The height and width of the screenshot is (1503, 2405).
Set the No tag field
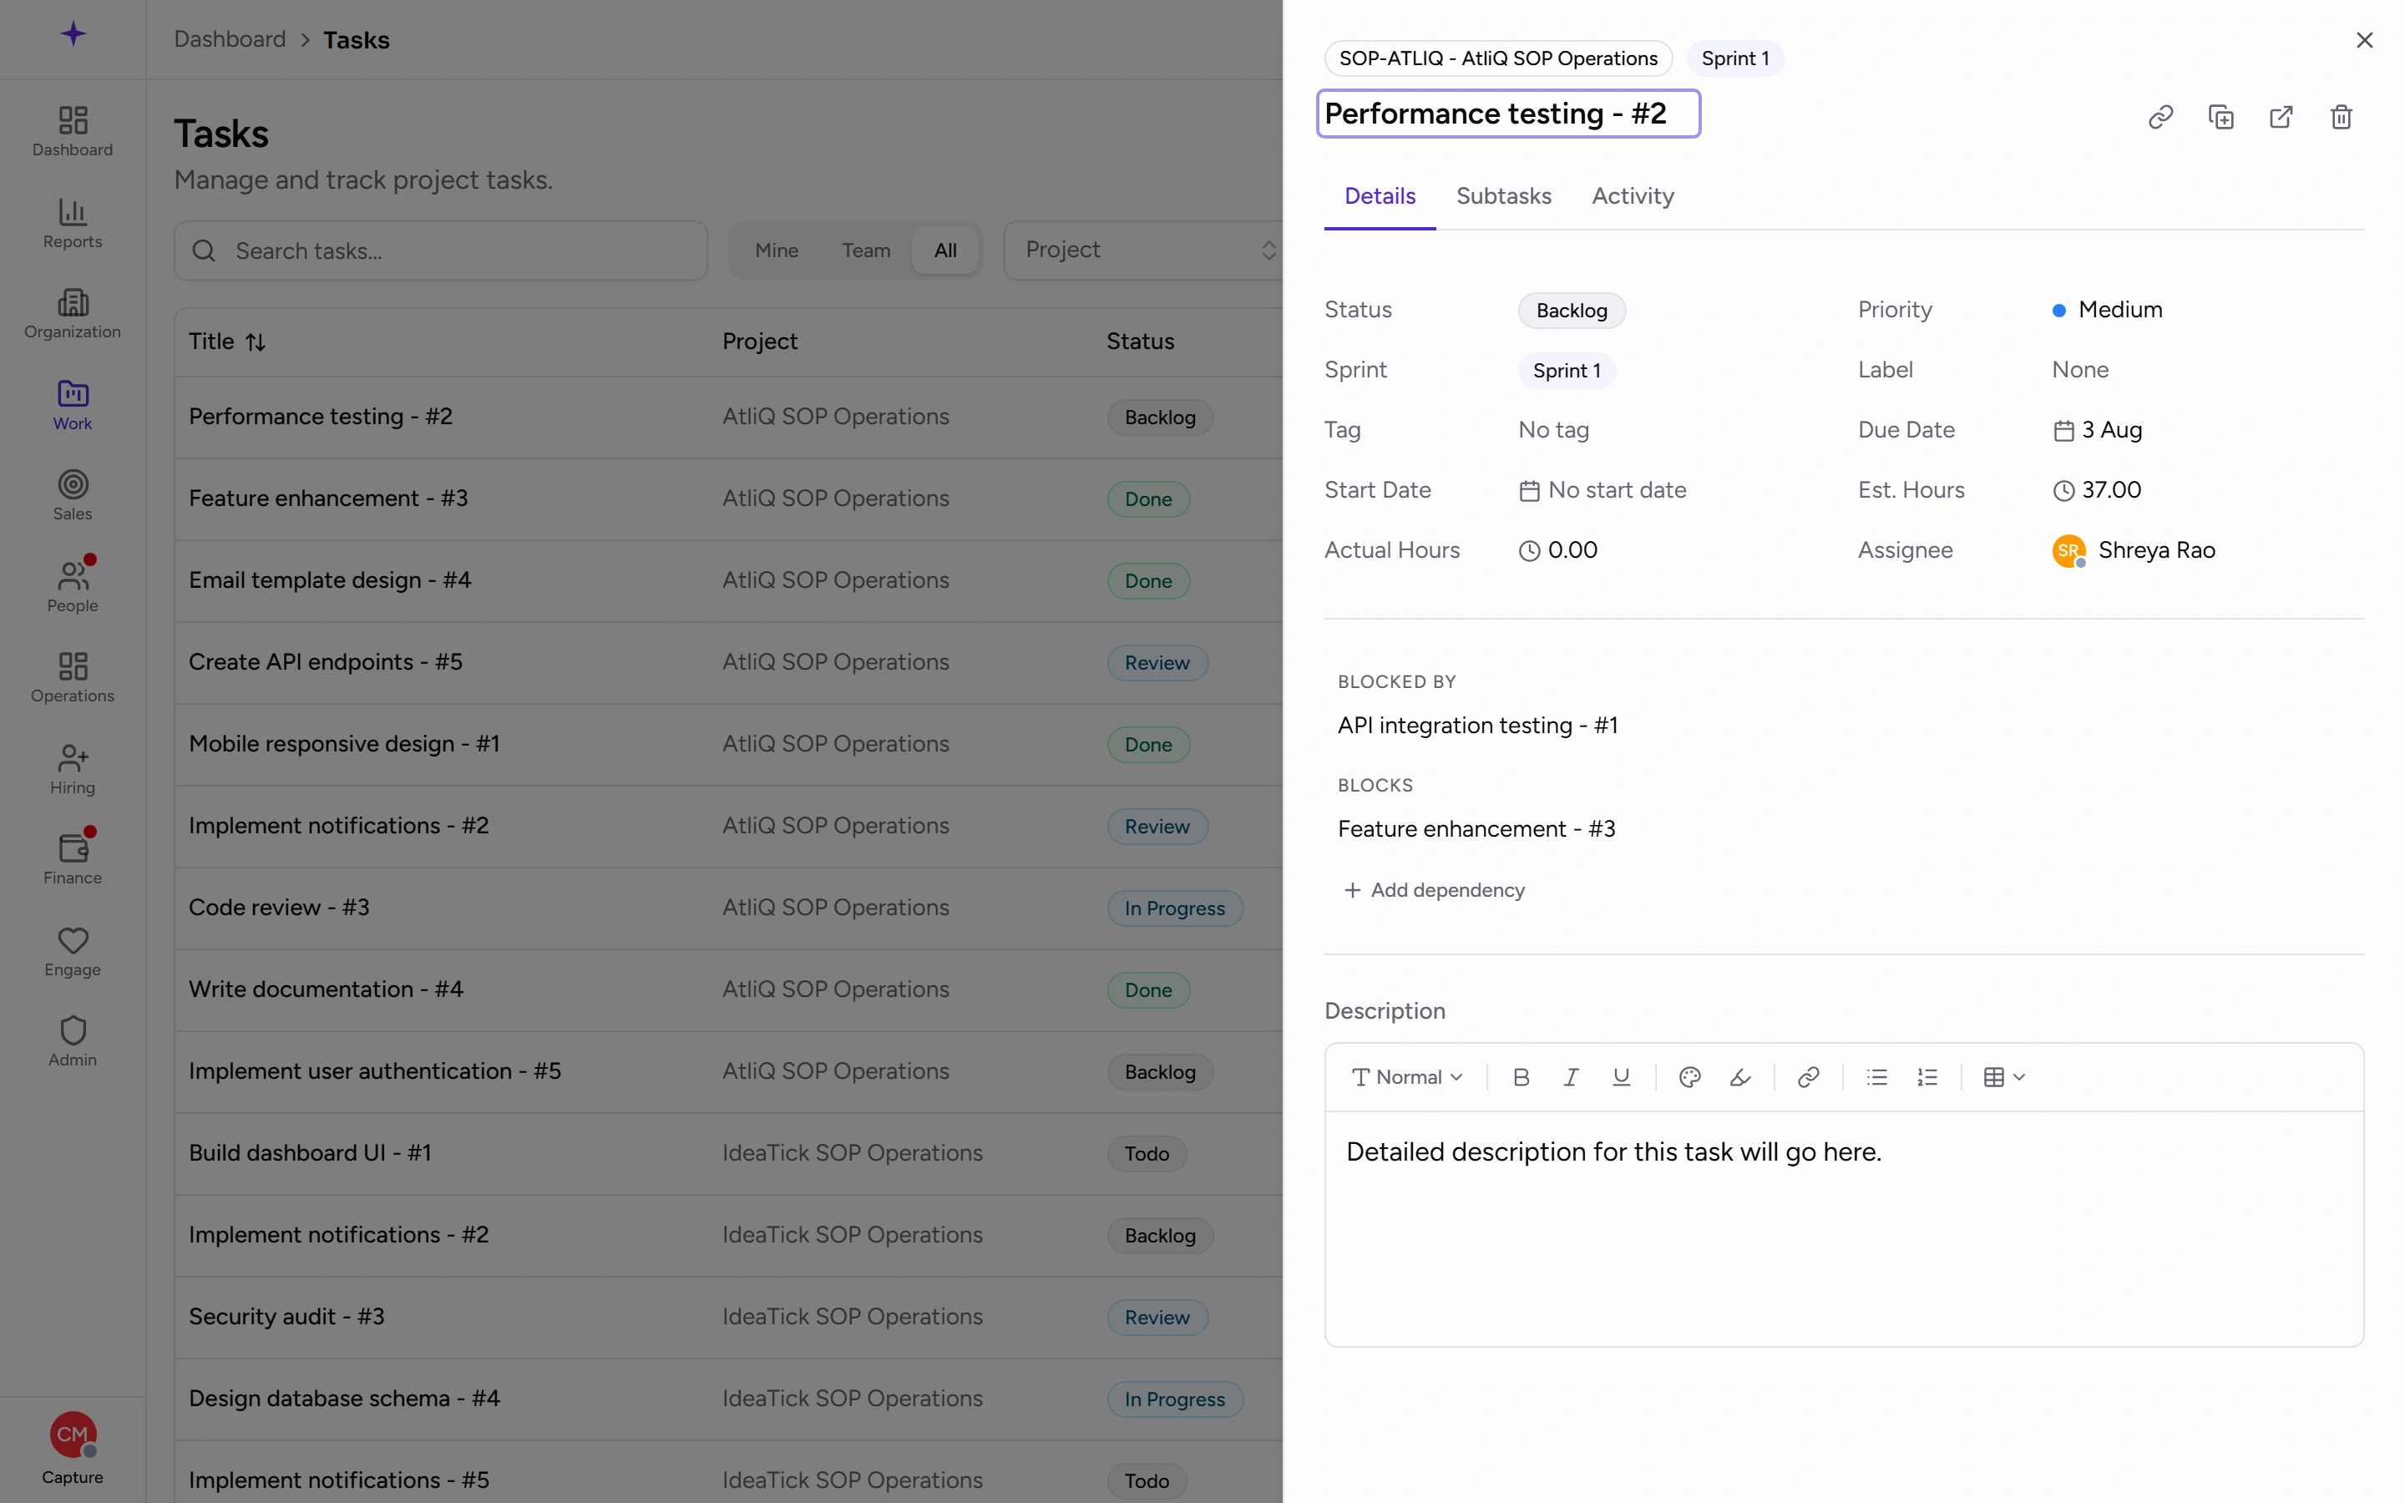[x=1553, y=429]
